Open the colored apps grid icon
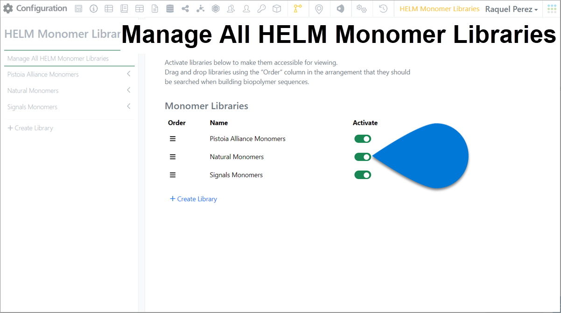The height and width of the screenshot is (313, 561). pyautogui.click(x=552, y=9)
